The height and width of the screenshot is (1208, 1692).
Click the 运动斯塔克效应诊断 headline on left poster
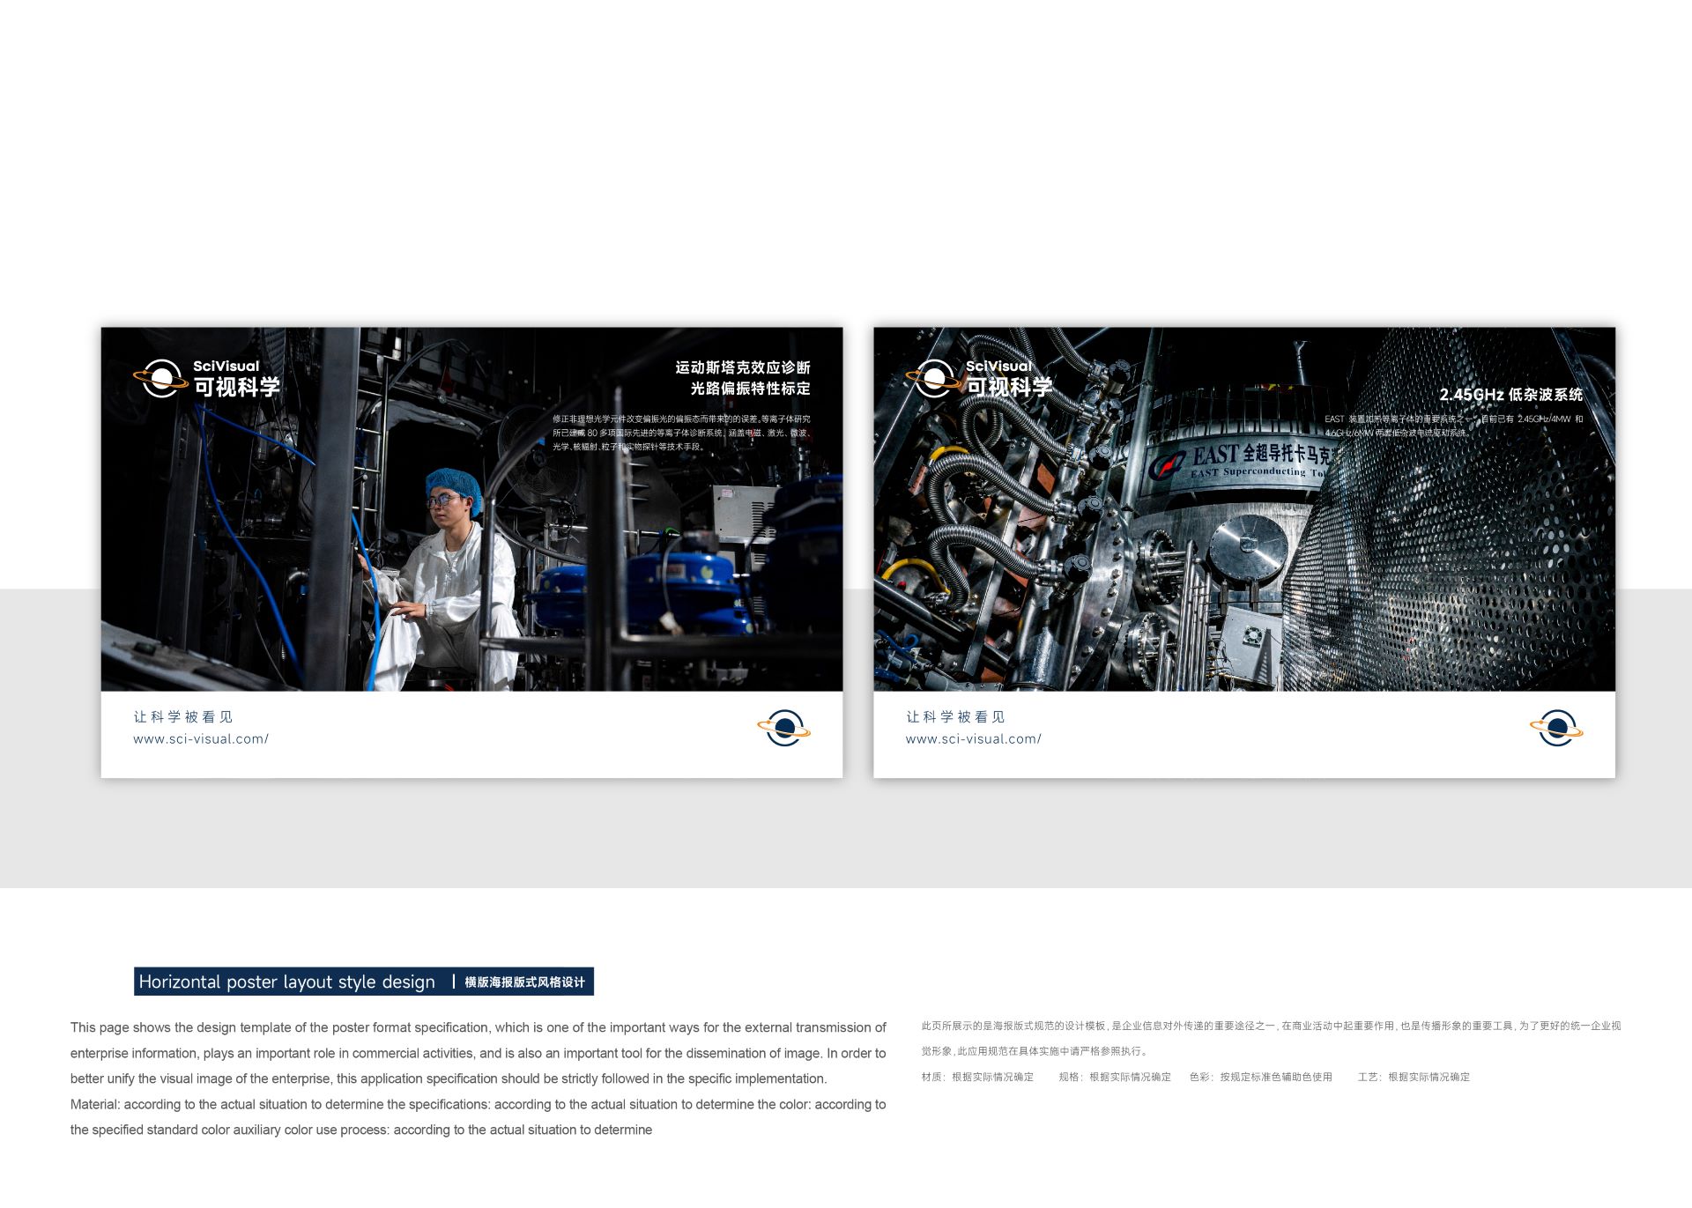click(742, 367)
